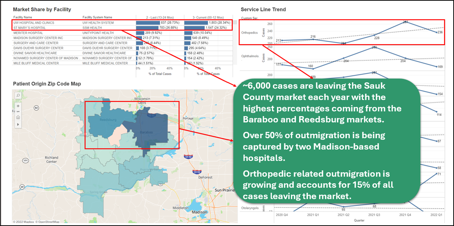Select Orthopedics 2021 Q3 data point 228
This screenshot has width=454, height=226.
pos(374,34)
